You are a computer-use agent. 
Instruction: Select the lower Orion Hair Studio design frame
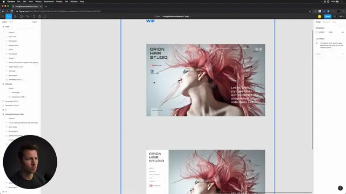tap(205, 172)
